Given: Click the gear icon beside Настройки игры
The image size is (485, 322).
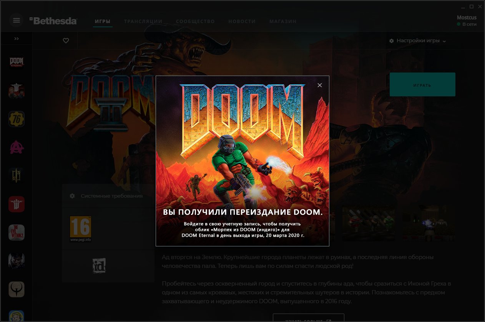Looking at the screenshot, I should point(392,41).
